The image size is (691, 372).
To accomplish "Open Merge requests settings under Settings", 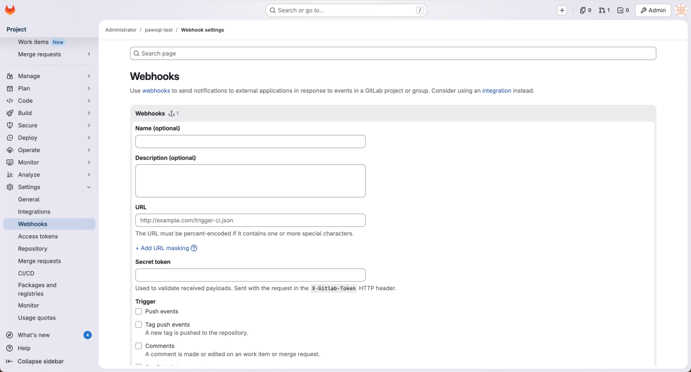I will (49, 261).
